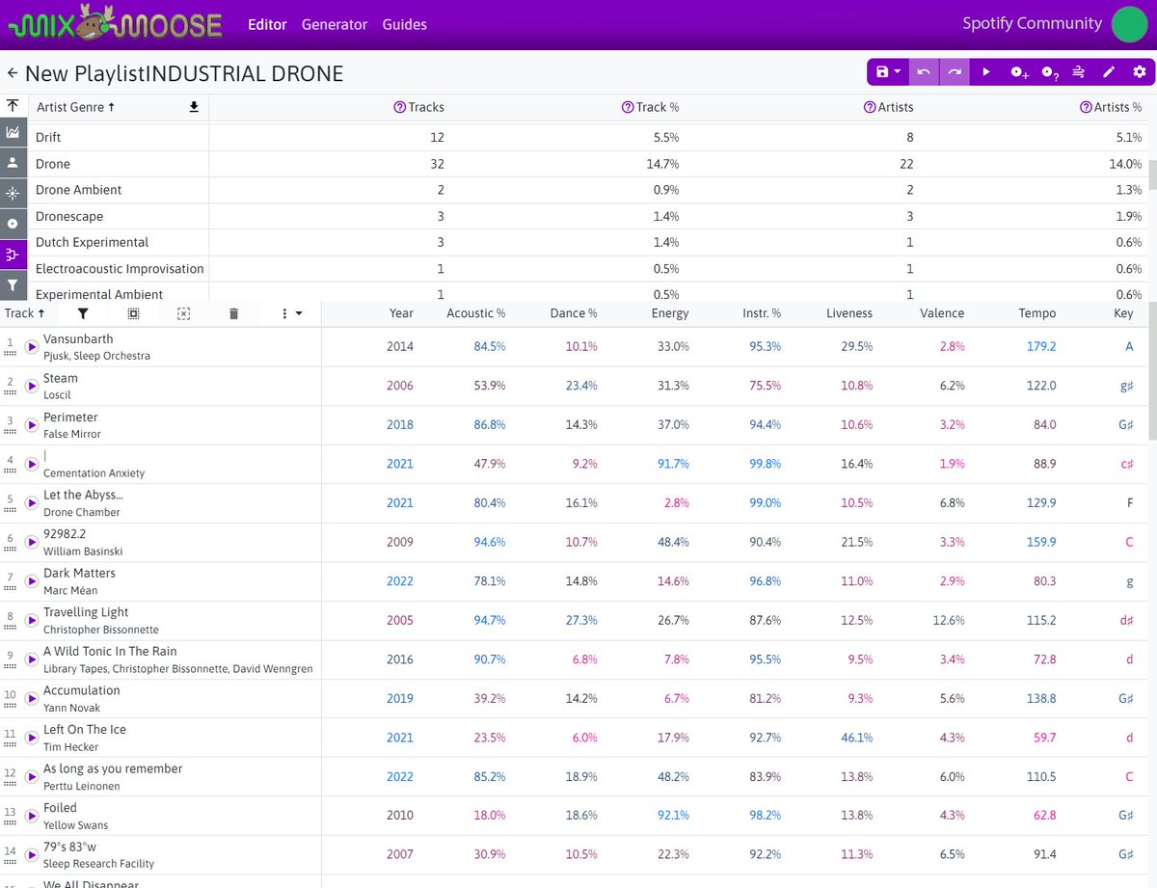Image resolution: width=1157 pixels, height=888 pixels.
Task: Play the track Vansunbarth
Action: pyautogui.click(x=31, y=346)
